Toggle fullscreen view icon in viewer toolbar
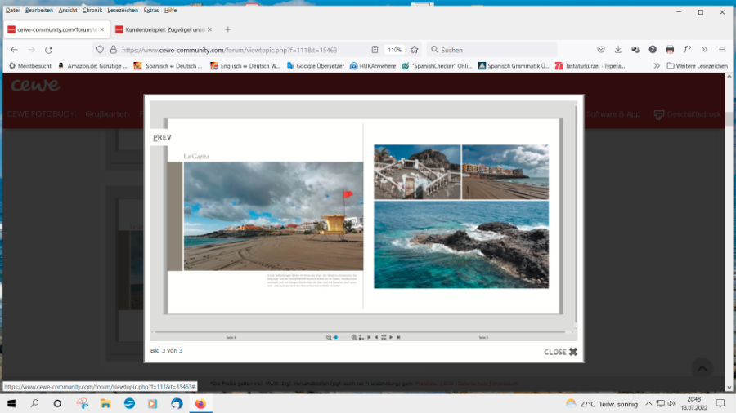Screen dimensions: 736x413 [x=383, y=337]
